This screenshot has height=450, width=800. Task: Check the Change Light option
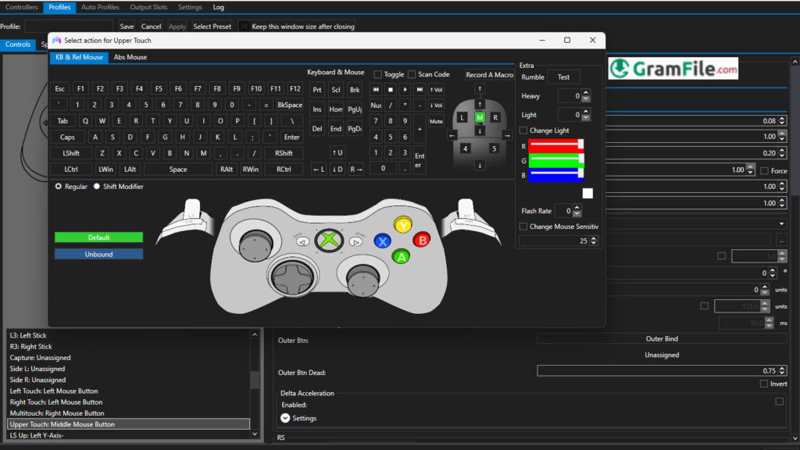point(523,130)
